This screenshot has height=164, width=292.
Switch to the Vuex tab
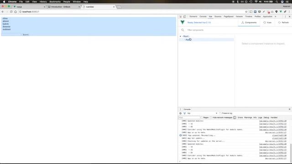click(267, 22)
